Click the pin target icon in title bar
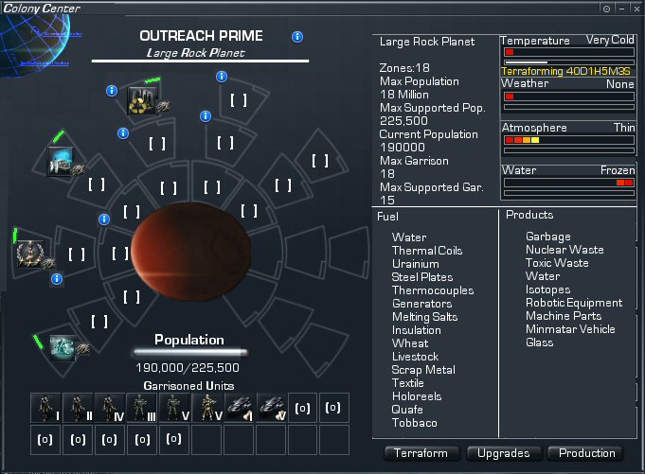 pyautogui.click(x=606, y=9)
